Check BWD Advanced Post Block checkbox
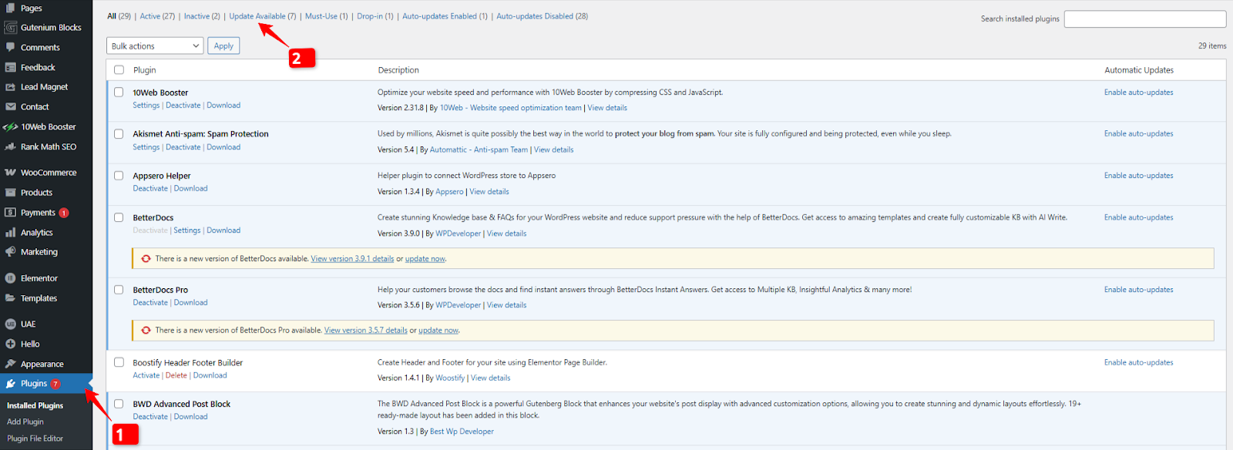Screen dimensions: 1233x450 coord(119,404)
